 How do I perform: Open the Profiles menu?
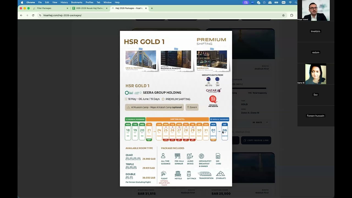(x=89, y=2)
